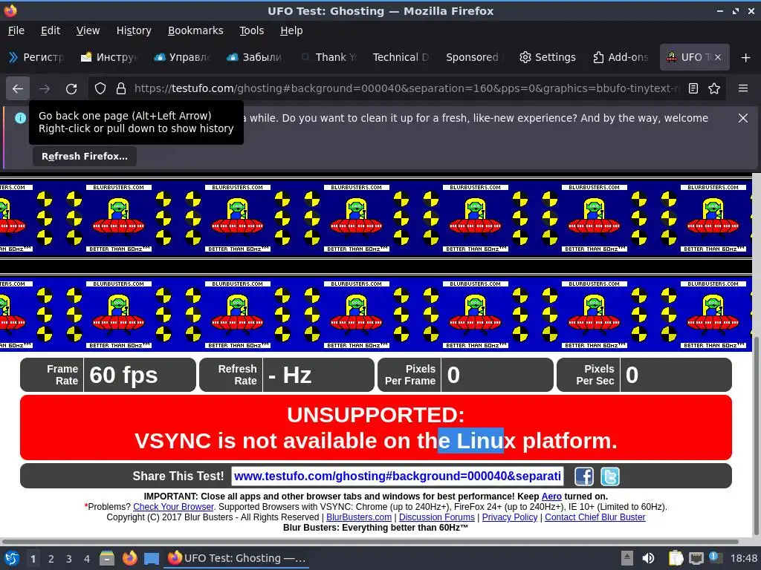Bookmark this page with the star icon
Image resolution: width=761 pixels, height=570 pixels.
(714, 89)
